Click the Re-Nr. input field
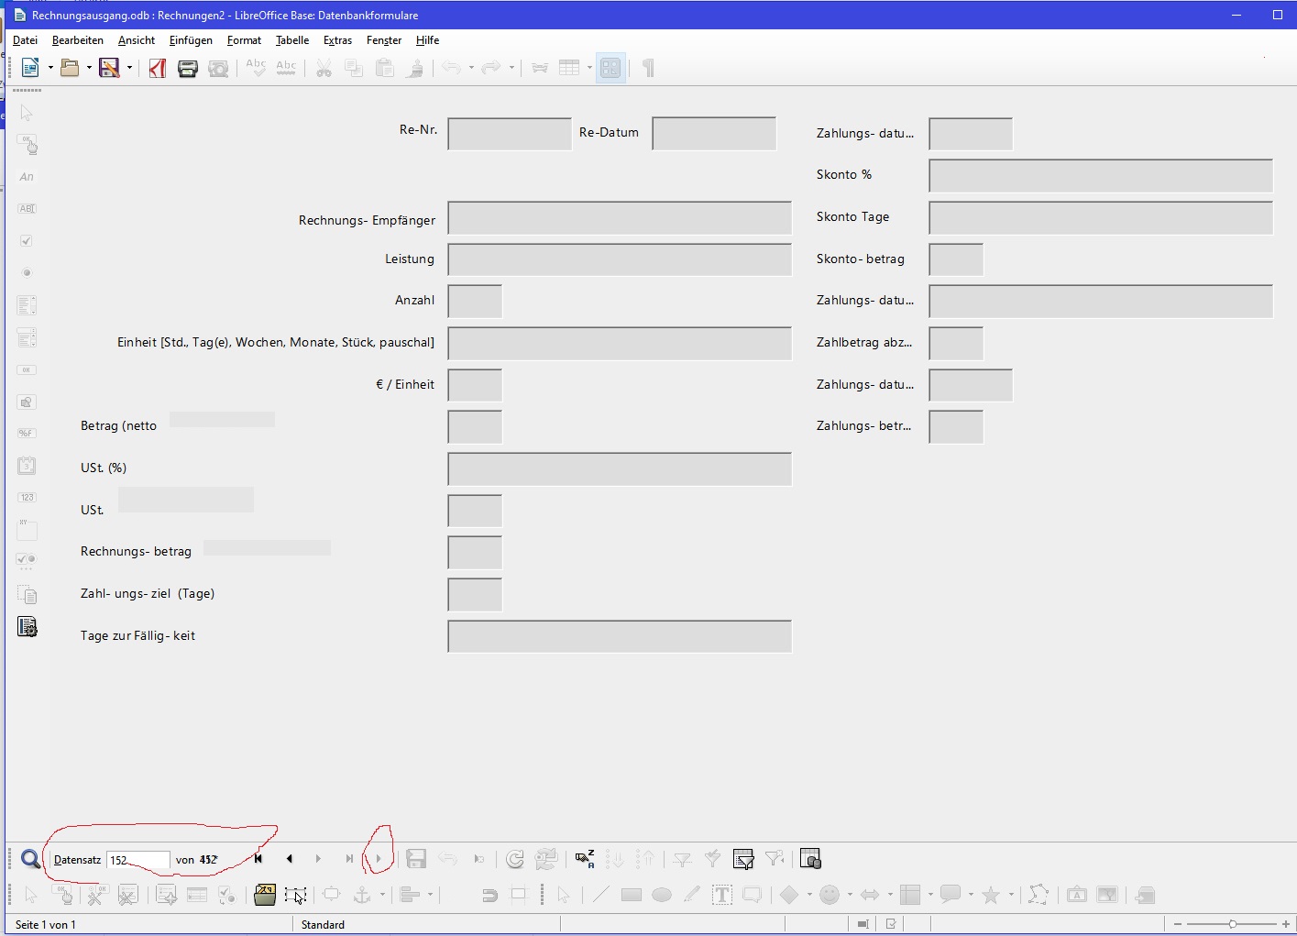Screen dimensions: 1297x936 510,134
